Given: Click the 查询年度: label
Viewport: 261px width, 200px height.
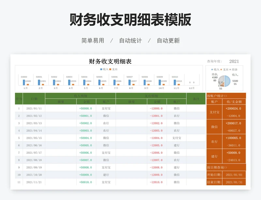Looking at the screenshot, I should click(x=214, y=61).
